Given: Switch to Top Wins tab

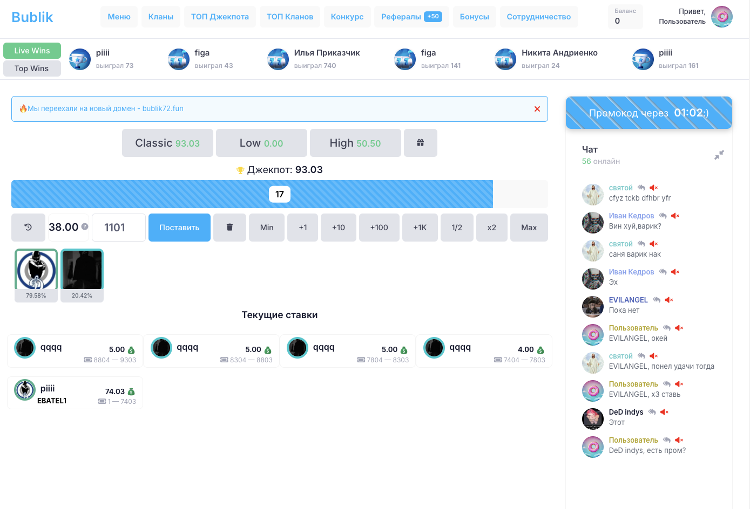Looking at the screenshot, I should coord(32,68).
